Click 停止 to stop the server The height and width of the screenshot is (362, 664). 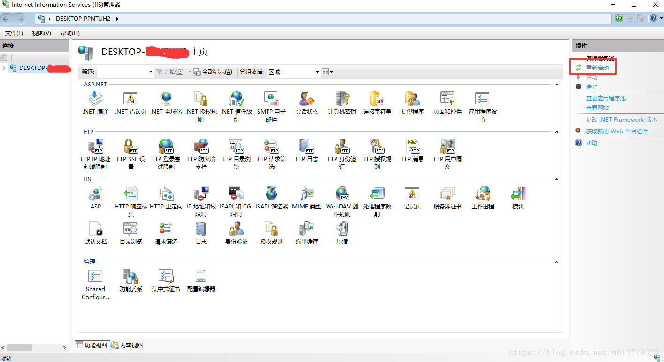click(592, 87)
